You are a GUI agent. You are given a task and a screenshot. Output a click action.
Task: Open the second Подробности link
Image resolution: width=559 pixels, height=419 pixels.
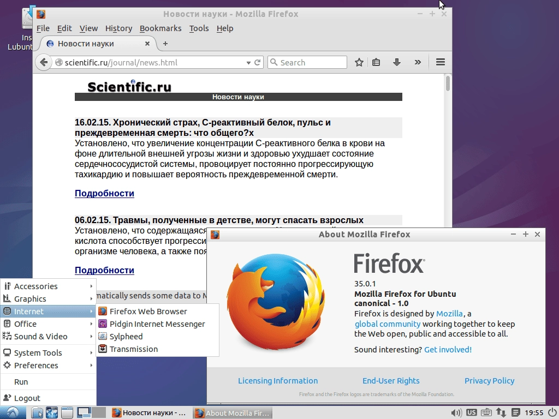tap(104, 270)
